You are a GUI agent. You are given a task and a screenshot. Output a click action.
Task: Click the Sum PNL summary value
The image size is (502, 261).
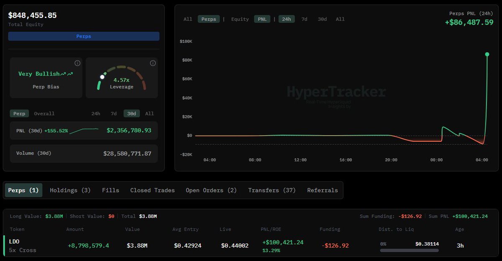click(470, 216)
